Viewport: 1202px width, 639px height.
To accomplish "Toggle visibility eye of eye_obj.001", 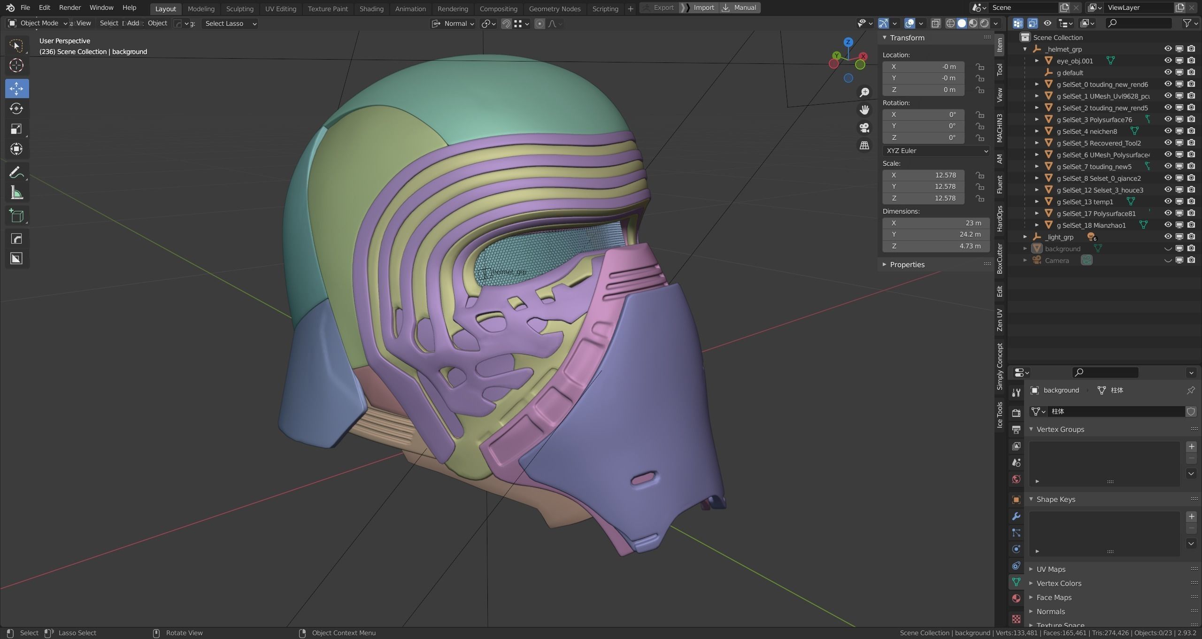I will click(1168, 61).
